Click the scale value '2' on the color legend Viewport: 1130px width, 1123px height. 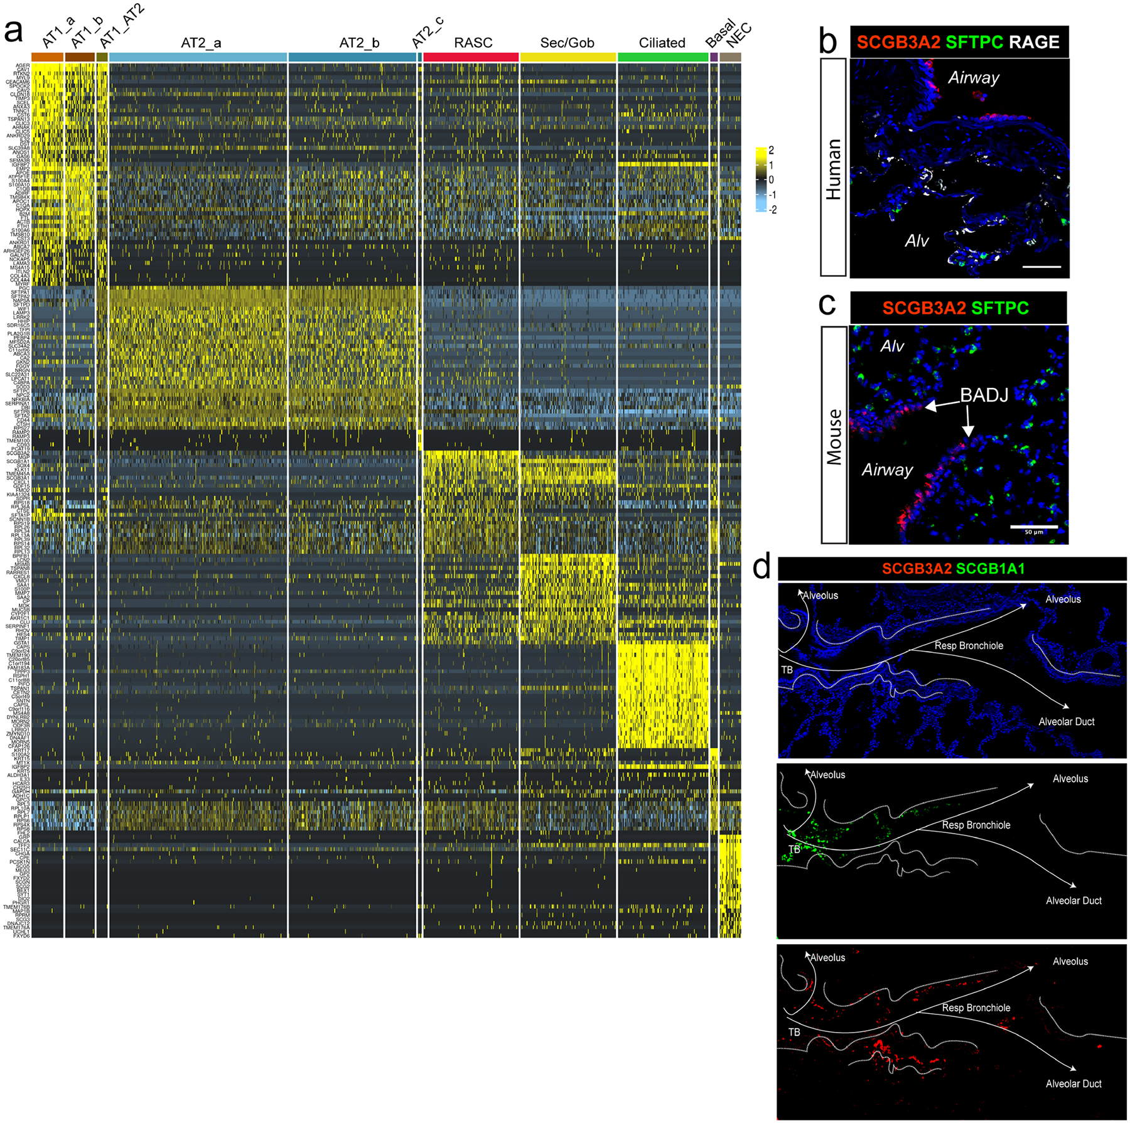pos(772,151)
